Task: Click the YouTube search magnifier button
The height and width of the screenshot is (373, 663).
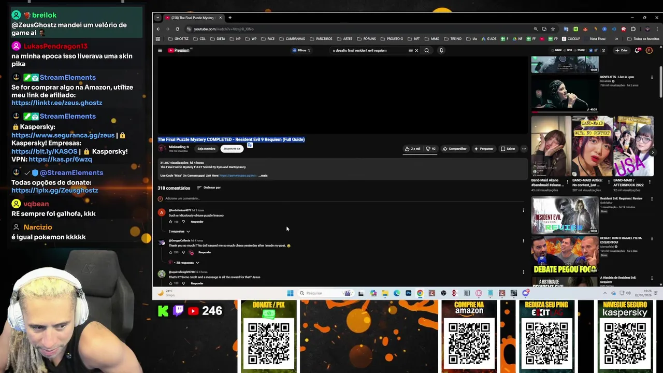Action: [427, 50]
